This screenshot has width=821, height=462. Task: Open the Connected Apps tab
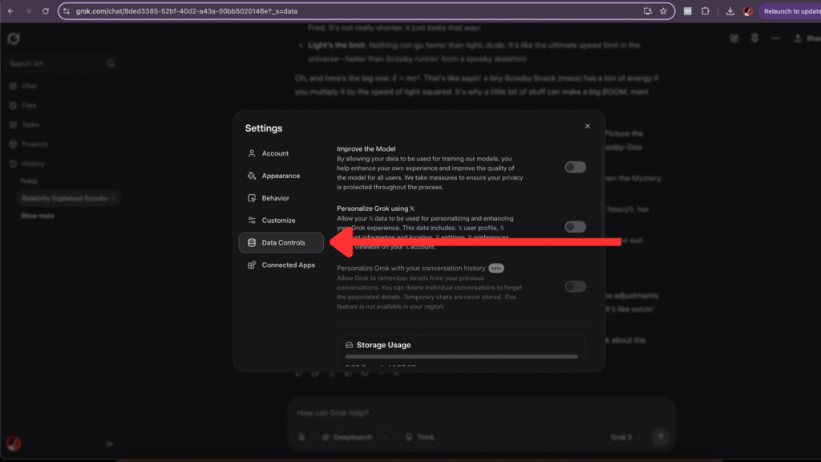coord(281,265)
